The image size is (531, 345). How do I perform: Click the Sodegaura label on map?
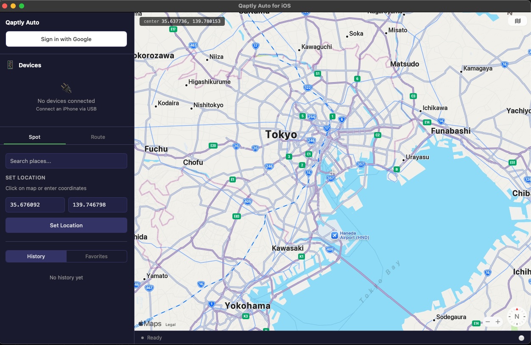(451, 317)
